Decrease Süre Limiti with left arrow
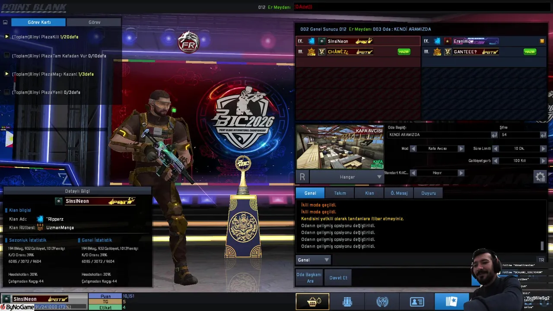 point(496,149)
